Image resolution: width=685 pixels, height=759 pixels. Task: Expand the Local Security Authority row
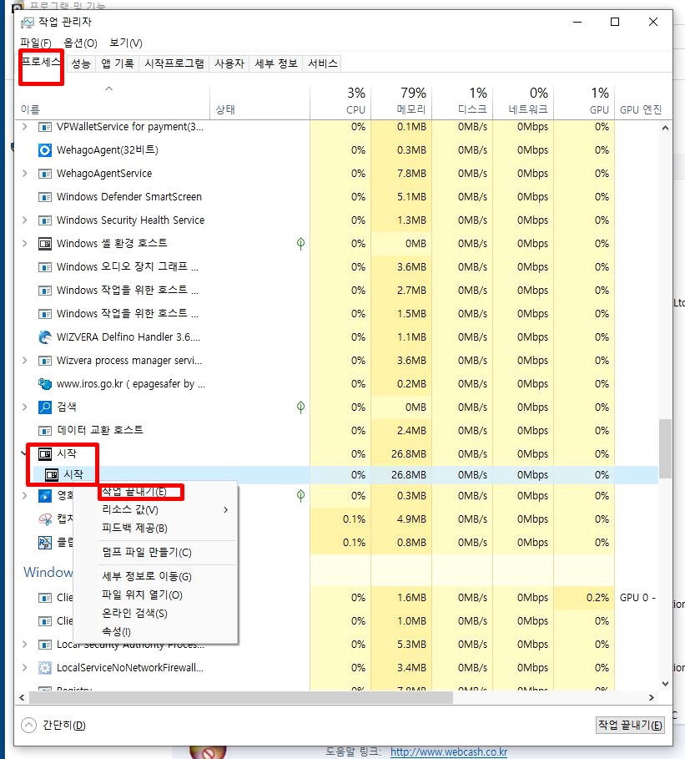25,645
